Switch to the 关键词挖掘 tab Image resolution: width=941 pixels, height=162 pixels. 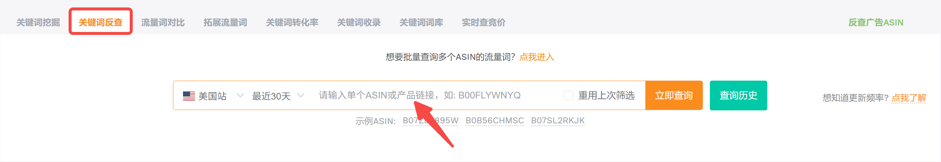point(38,22)
